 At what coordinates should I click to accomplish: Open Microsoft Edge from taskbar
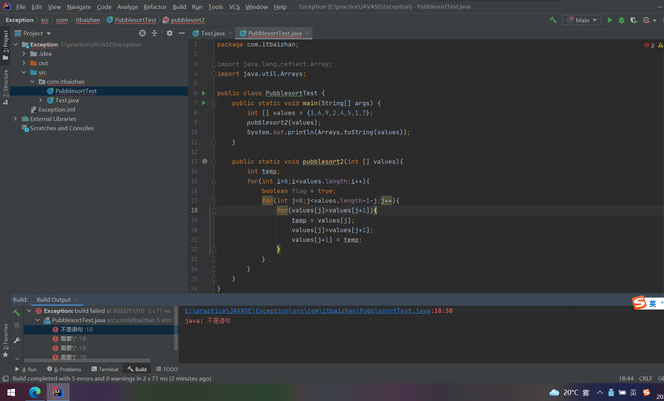coord(35,392)
